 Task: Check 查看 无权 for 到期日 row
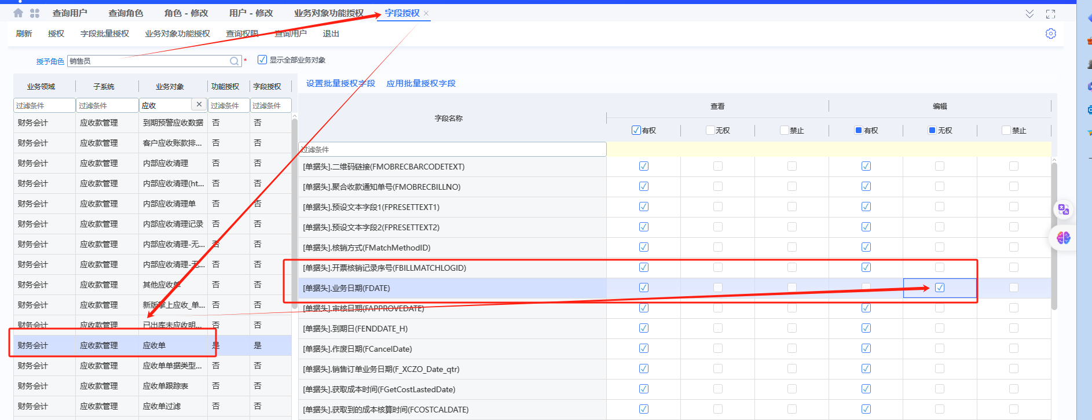(x=718, y=328)
